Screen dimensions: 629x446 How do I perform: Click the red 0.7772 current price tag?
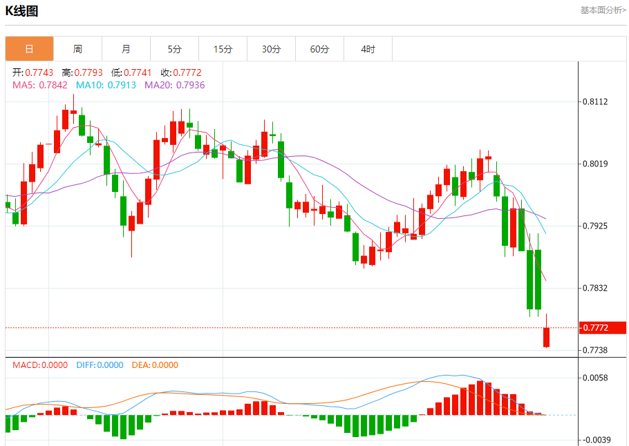point(594,327)
